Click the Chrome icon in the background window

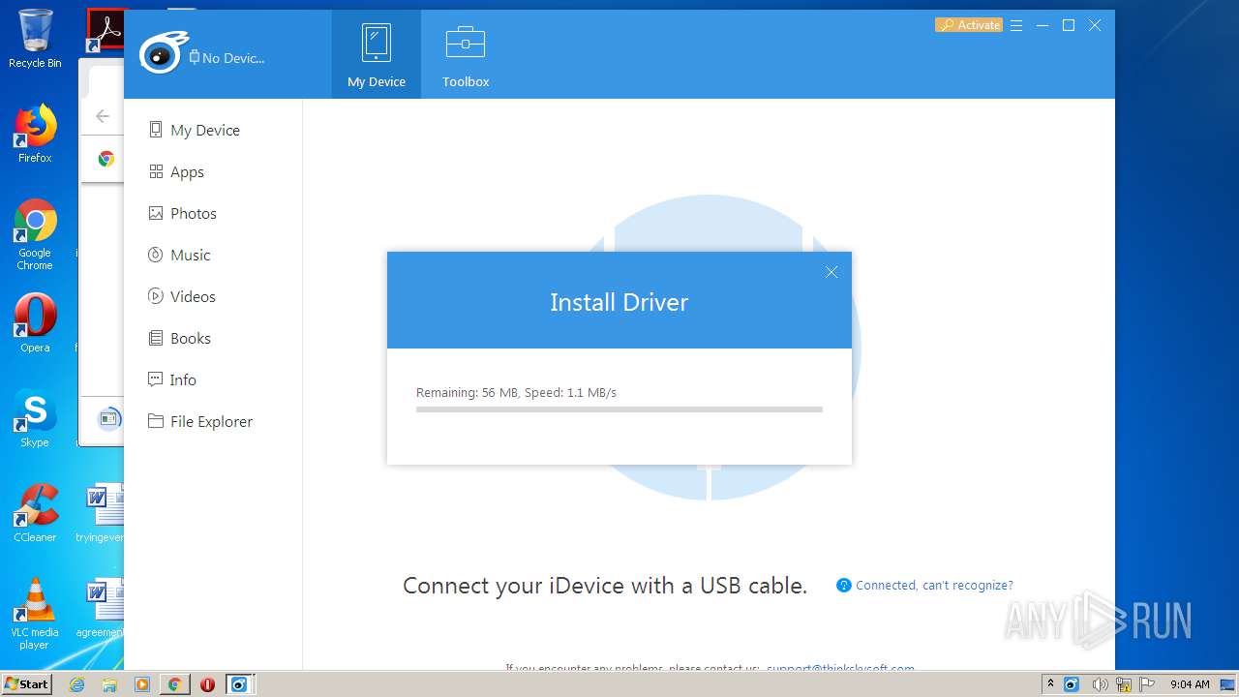pyautogui.click(x=106, y=159)
